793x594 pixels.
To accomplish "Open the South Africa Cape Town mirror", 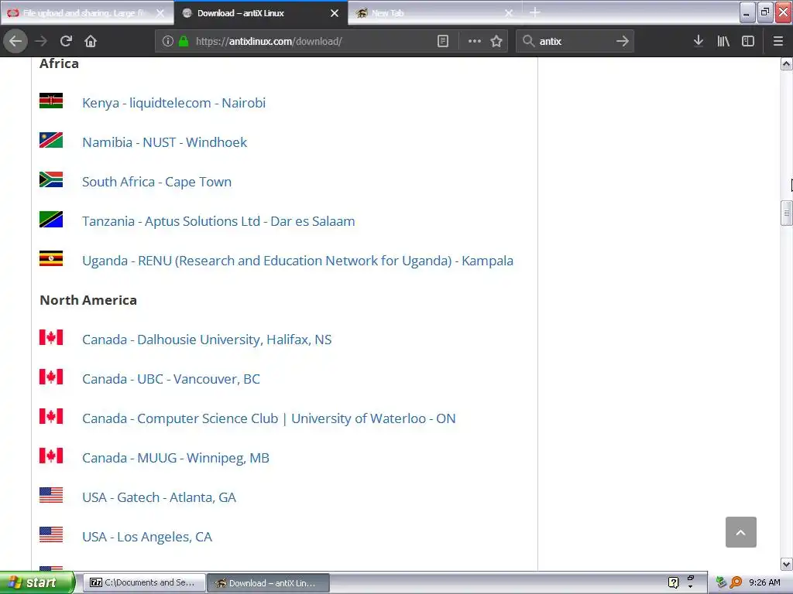I will pyautogui.click(x=156, y=182).
